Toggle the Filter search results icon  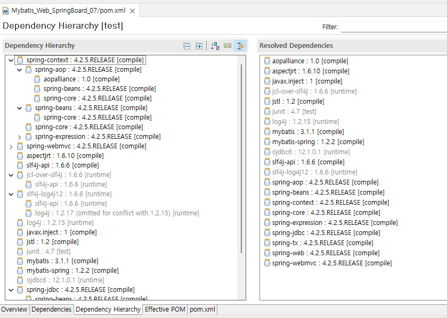(x=240, y=46)
